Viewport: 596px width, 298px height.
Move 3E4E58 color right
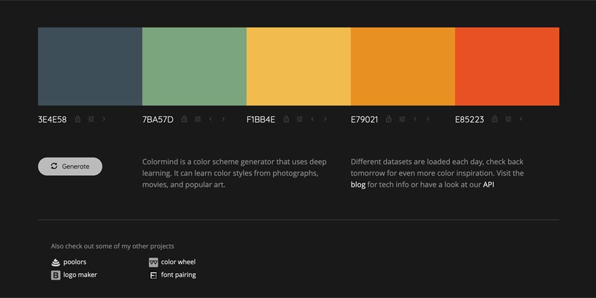(104, 119)
